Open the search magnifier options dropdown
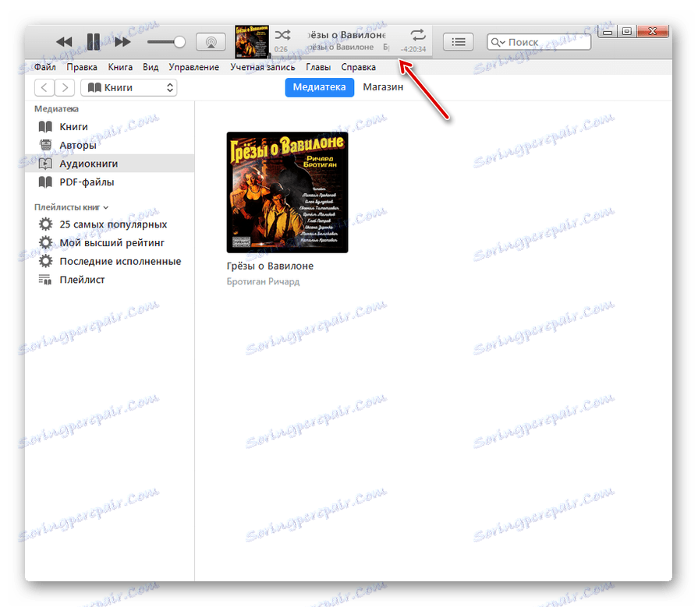Viewport: 698px width, 607px height. tap(498, 42)
